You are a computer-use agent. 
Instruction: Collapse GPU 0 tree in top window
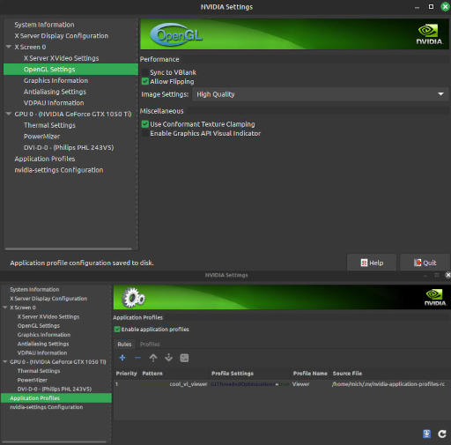pos(9,114)
